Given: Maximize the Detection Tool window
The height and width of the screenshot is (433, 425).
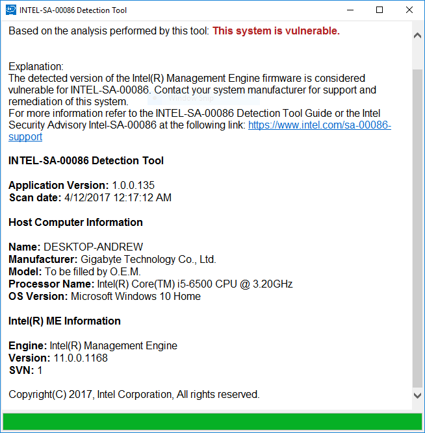Looking at the screenshot, I should (380, 10).
